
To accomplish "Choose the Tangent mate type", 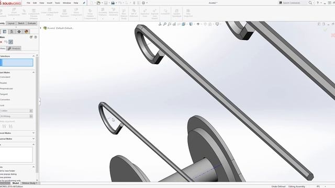I will 4,94.
